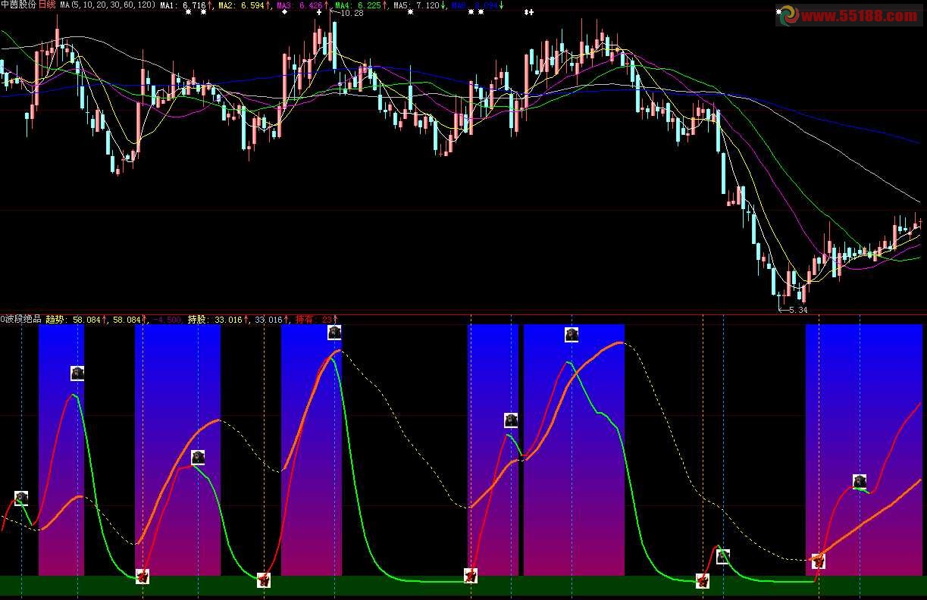The image size is (927, 600).
Task: Click the second star info marker at the top
Action: pyautogui.click(x=202, y=12)
